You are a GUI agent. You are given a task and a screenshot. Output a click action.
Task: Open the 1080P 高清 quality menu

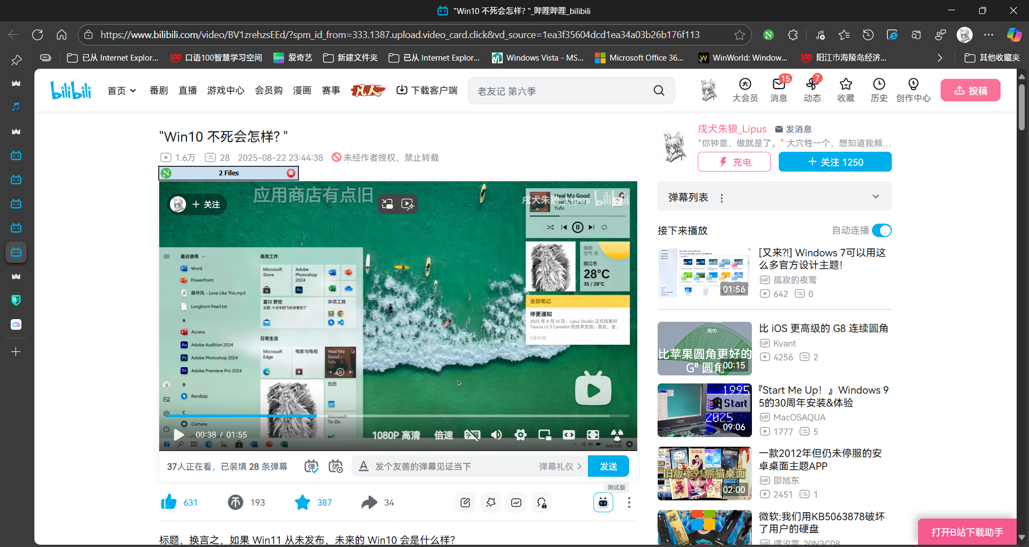click(x=396, y=435)
